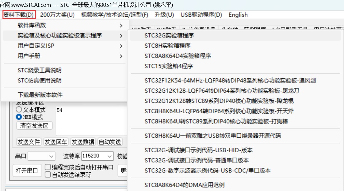344x191 pixels.
Task: Open STC仿真使用说明
Action: click(x=65, y=80)
